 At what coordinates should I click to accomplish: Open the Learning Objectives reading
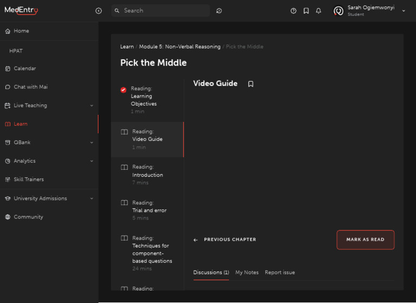pos(147,100)
